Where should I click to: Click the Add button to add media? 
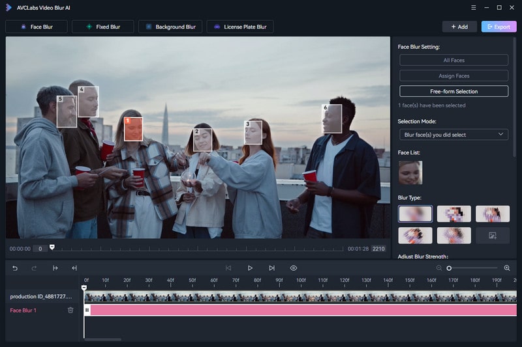pyautogui.click(x=459, y=27)
